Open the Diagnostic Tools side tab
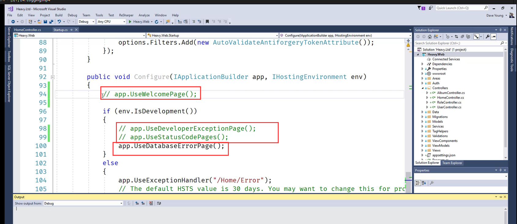Image resolution: width=517 pixels, height=224 pixels. pos(512,60)
